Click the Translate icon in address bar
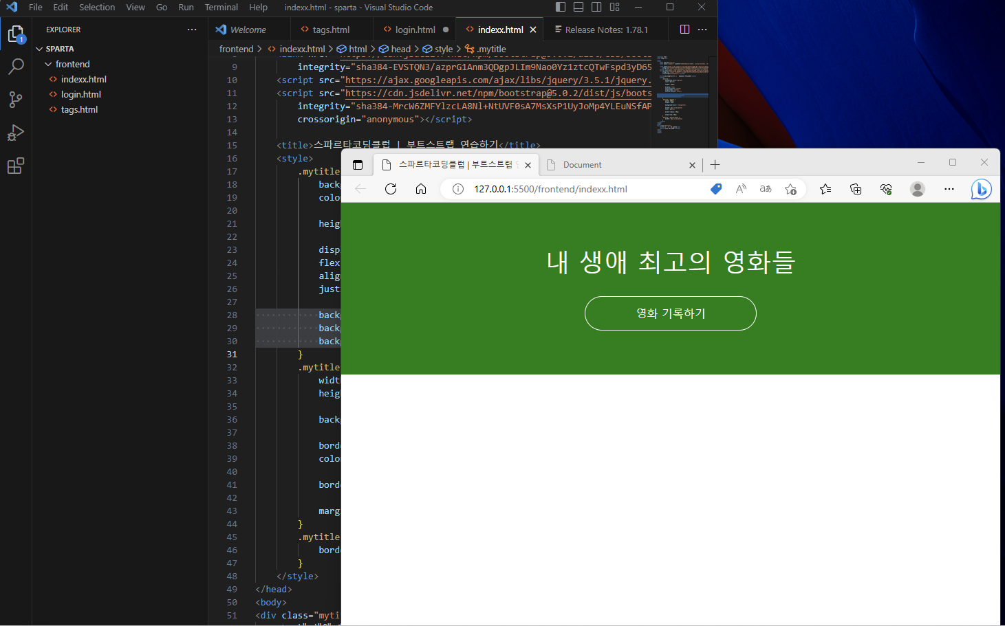 click(x=766, y=189)
